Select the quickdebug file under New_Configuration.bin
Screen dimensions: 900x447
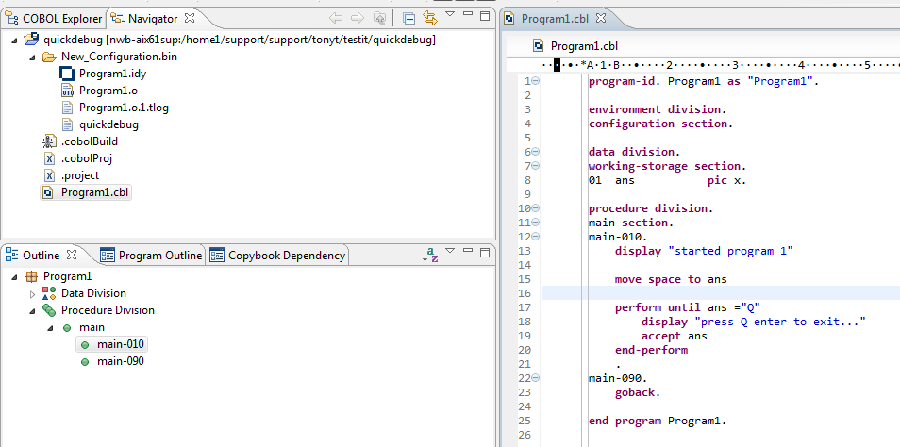point(108,124)
